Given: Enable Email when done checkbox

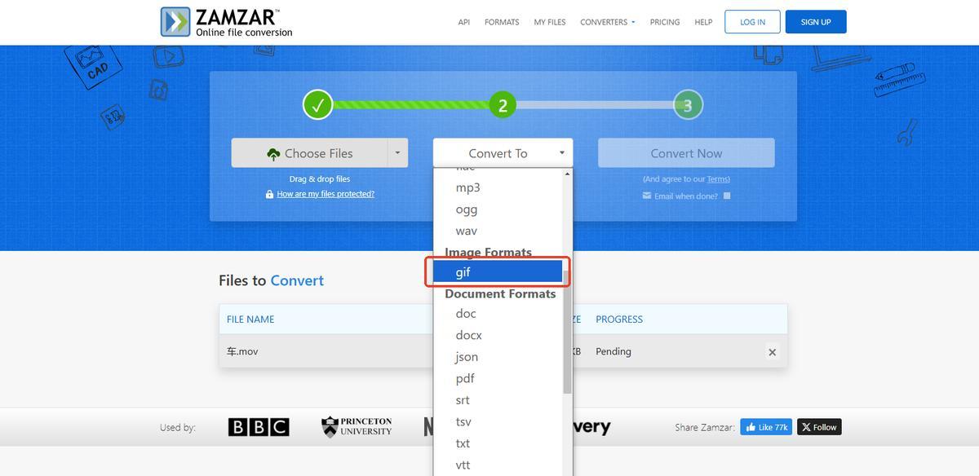Looking at the screenshot, I should [x=727, y=196].
